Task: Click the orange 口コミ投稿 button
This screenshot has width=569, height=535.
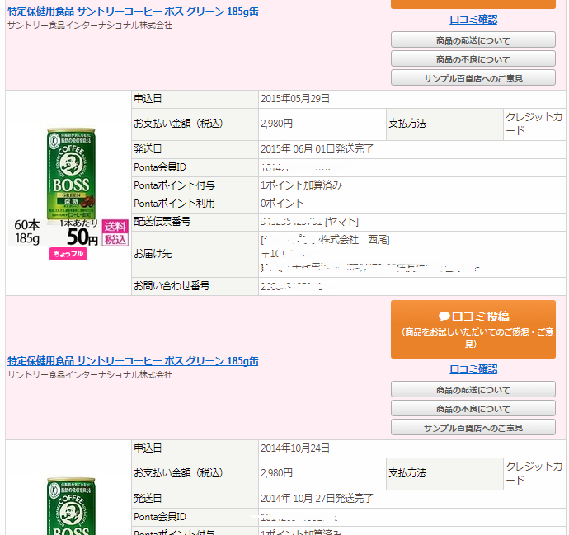Action: click(473, 330)
